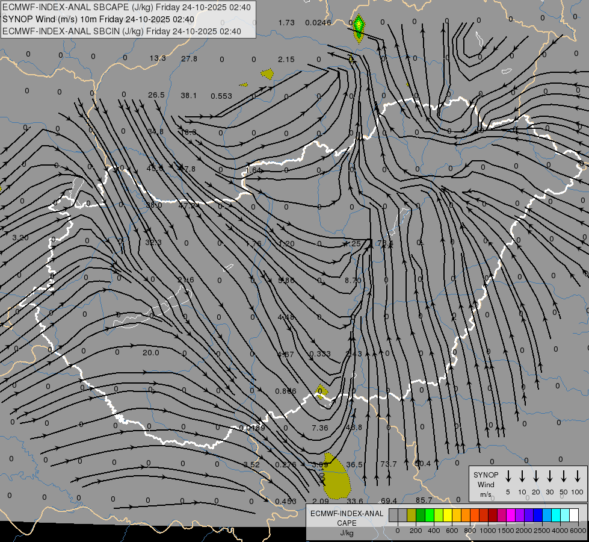Click the 33.6 value at map bottom
The height and width of the screenshot is (542, 589).
(x=355, y=501)
